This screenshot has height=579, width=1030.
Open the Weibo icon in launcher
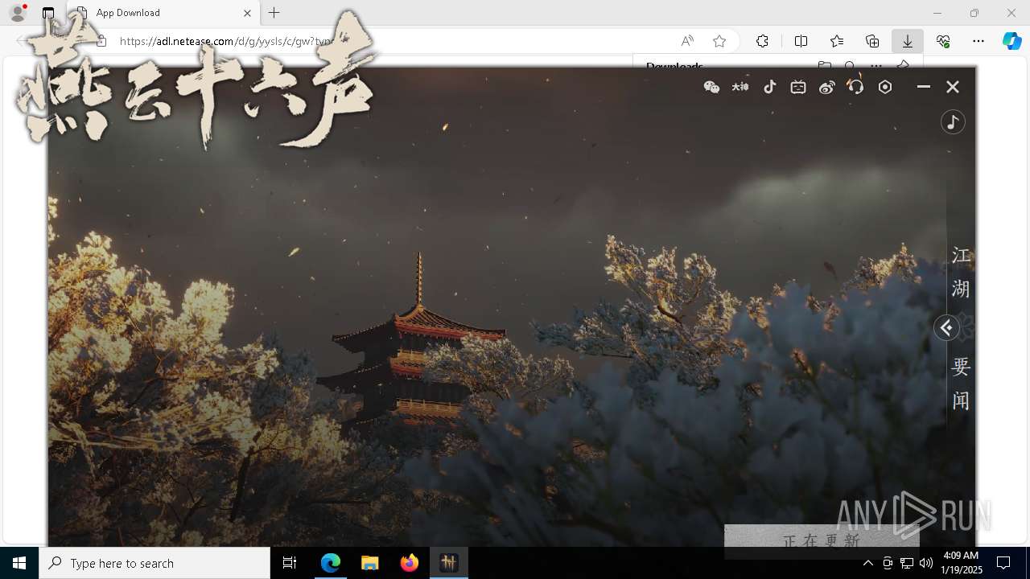click(827, 87)
